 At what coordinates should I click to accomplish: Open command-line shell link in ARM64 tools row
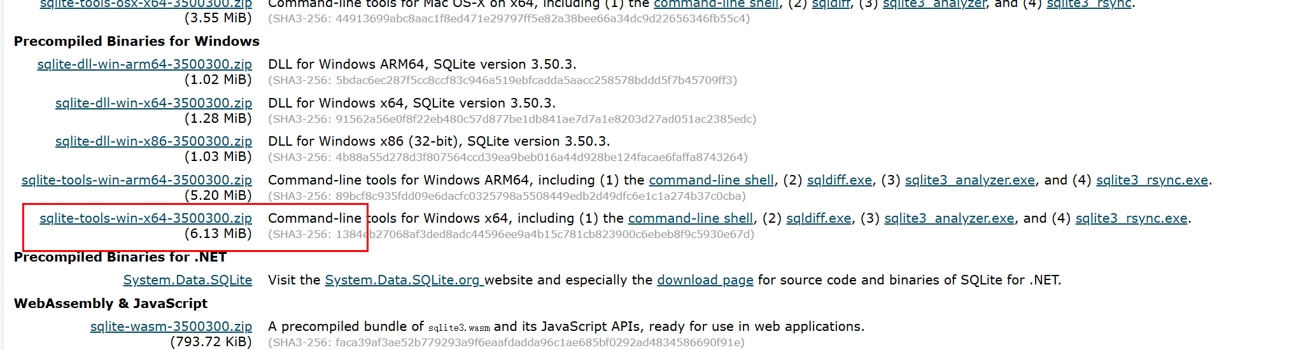pyautogui.click(x=712, y=180)
